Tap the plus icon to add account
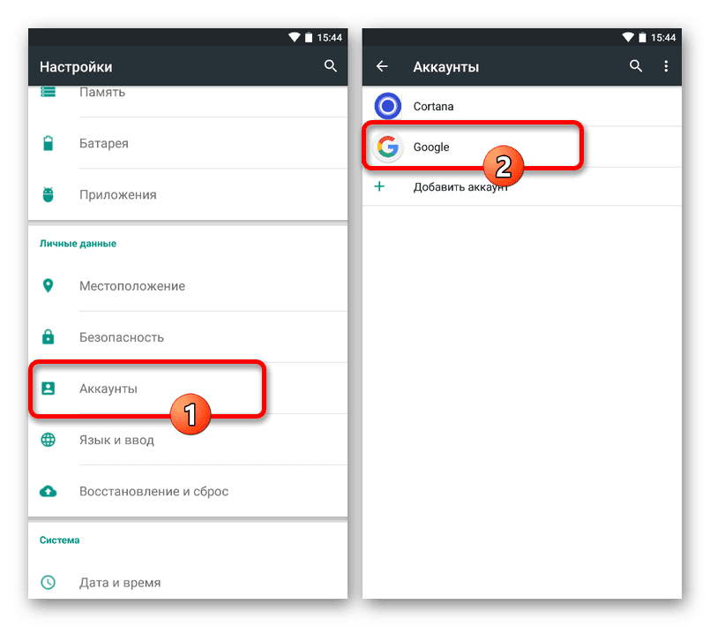 coord(379,186)
